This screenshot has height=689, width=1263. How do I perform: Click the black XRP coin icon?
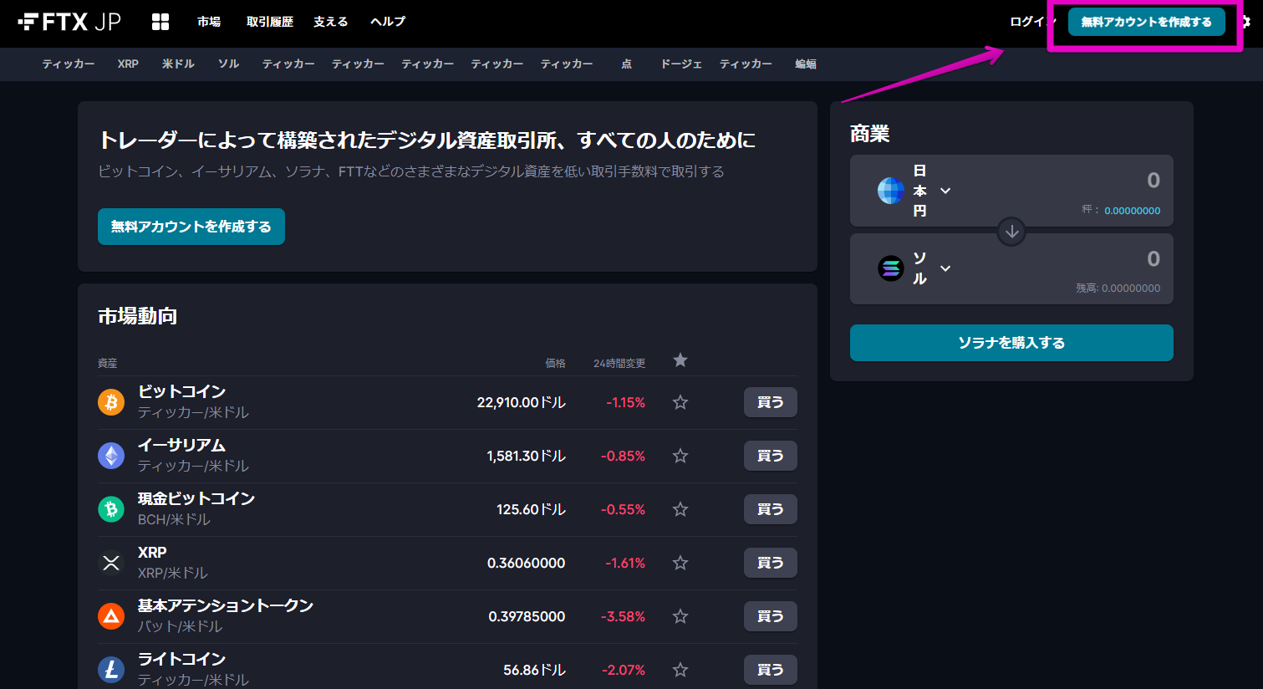[111, 563]
